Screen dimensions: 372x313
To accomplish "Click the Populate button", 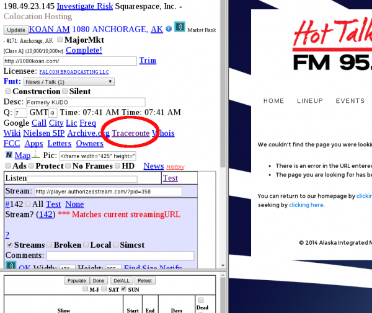I will [77, 281].
